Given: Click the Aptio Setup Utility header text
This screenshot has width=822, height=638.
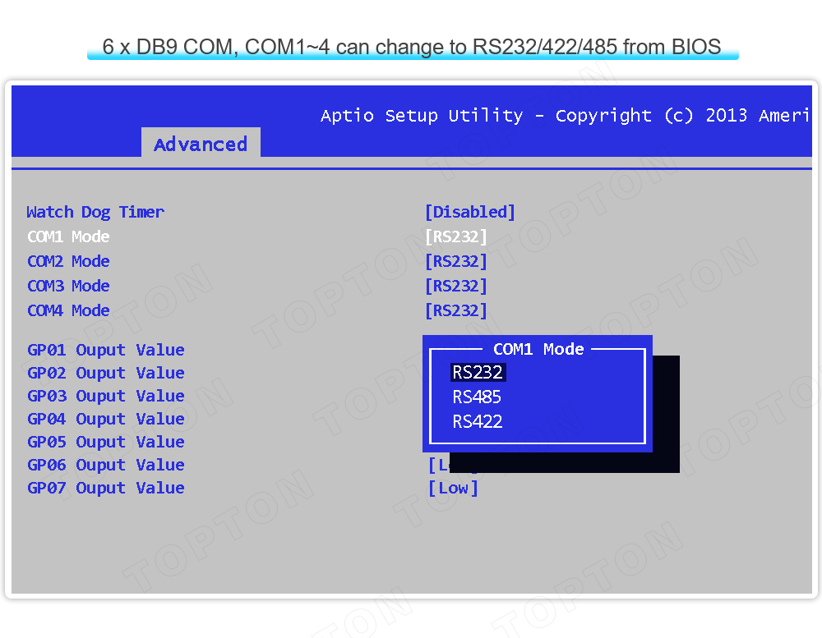Looking at the screenshot, I should [566, 115].
